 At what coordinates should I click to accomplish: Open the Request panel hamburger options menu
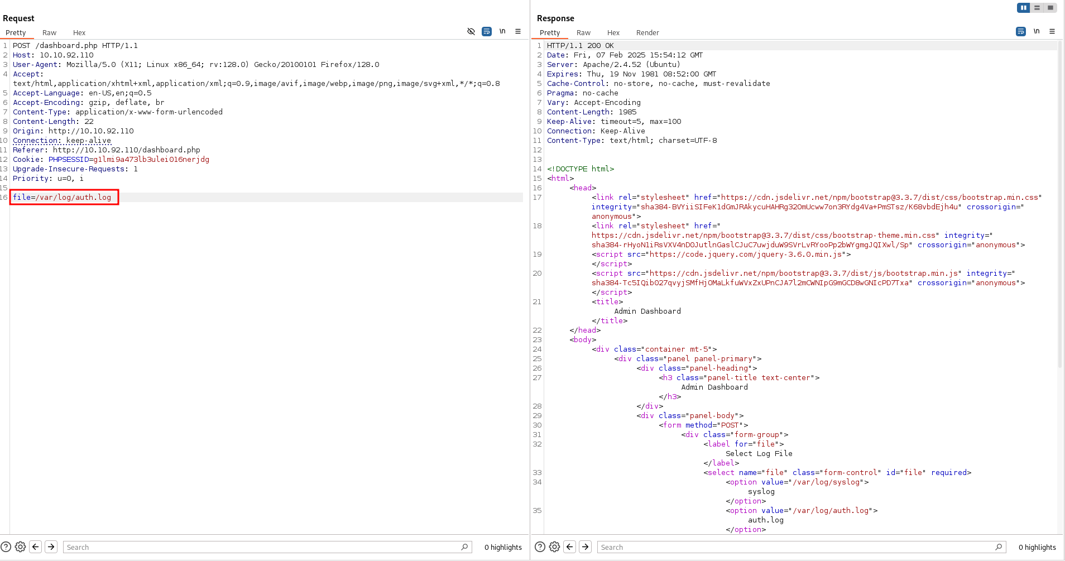pyautogui.click(x=518, y=32)
